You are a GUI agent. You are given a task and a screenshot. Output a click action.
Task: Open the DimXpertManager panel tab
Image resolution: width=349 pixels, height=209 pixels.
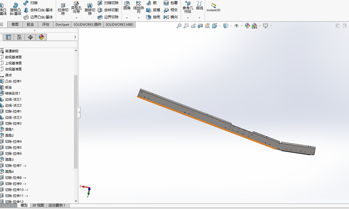[x=30, y=37]
